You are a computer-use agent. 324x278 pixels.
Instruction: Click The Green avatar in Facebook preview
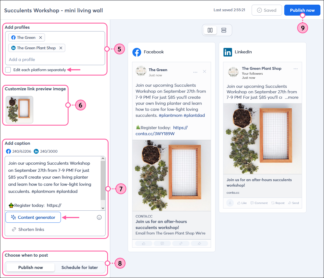pos(141,71)
